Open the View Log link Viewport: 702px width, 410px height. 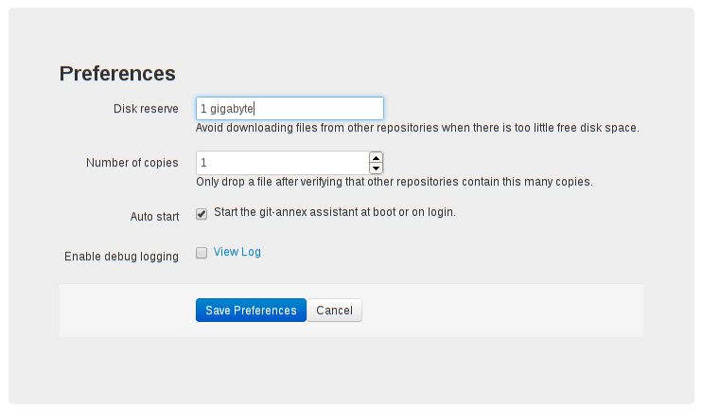[237, 252]
